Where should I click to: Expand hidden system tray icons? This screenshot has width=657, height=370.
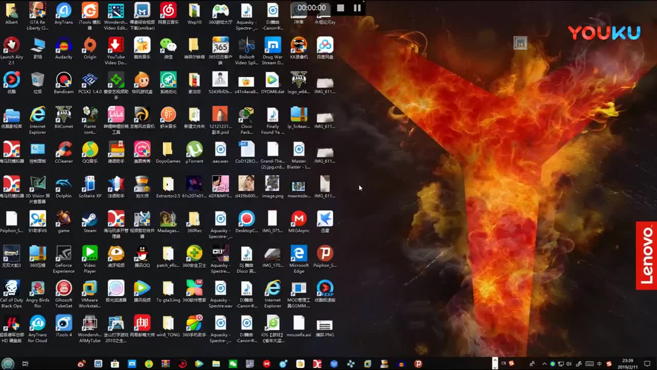point(544,363)
